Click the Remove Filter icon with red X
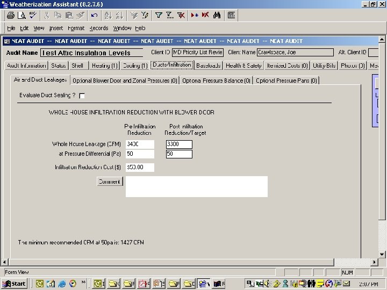This screenshot has height=290, width=387. [x=181, y=15]
